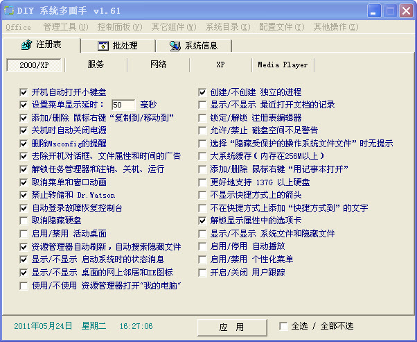417x342 pixels.
Task: Open the 其他操作 menu
Action: 335,27
